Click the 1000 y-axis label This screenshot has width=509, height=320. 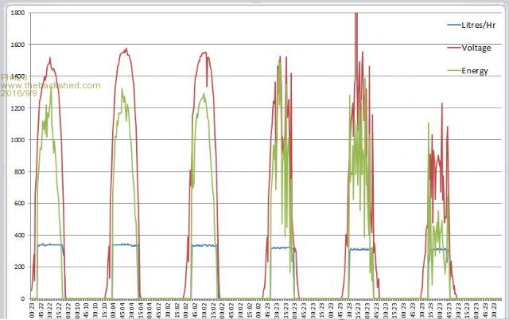14,140
